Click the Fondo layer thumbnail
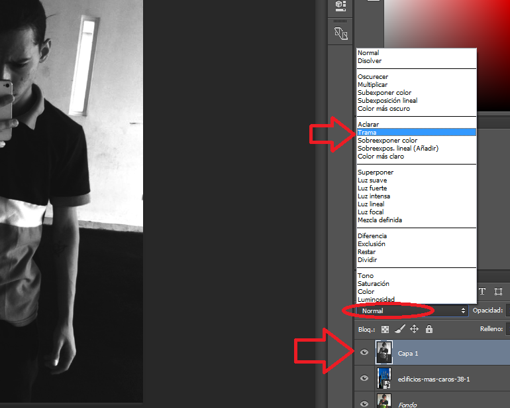510x408 pixels. (x=384, y=401)
